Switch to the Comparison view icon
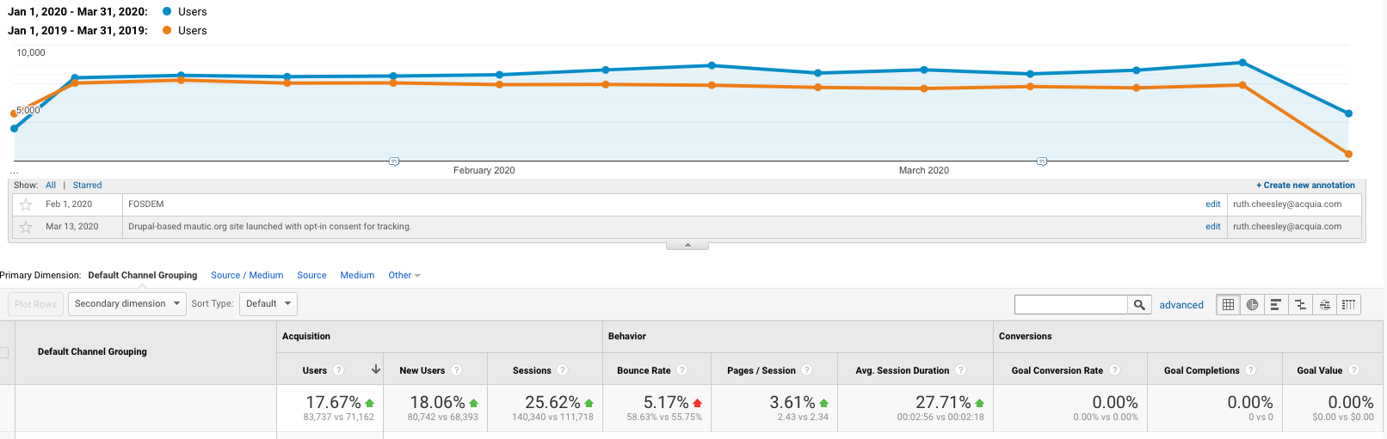The image size is (1387, 439). point(1300,304)
